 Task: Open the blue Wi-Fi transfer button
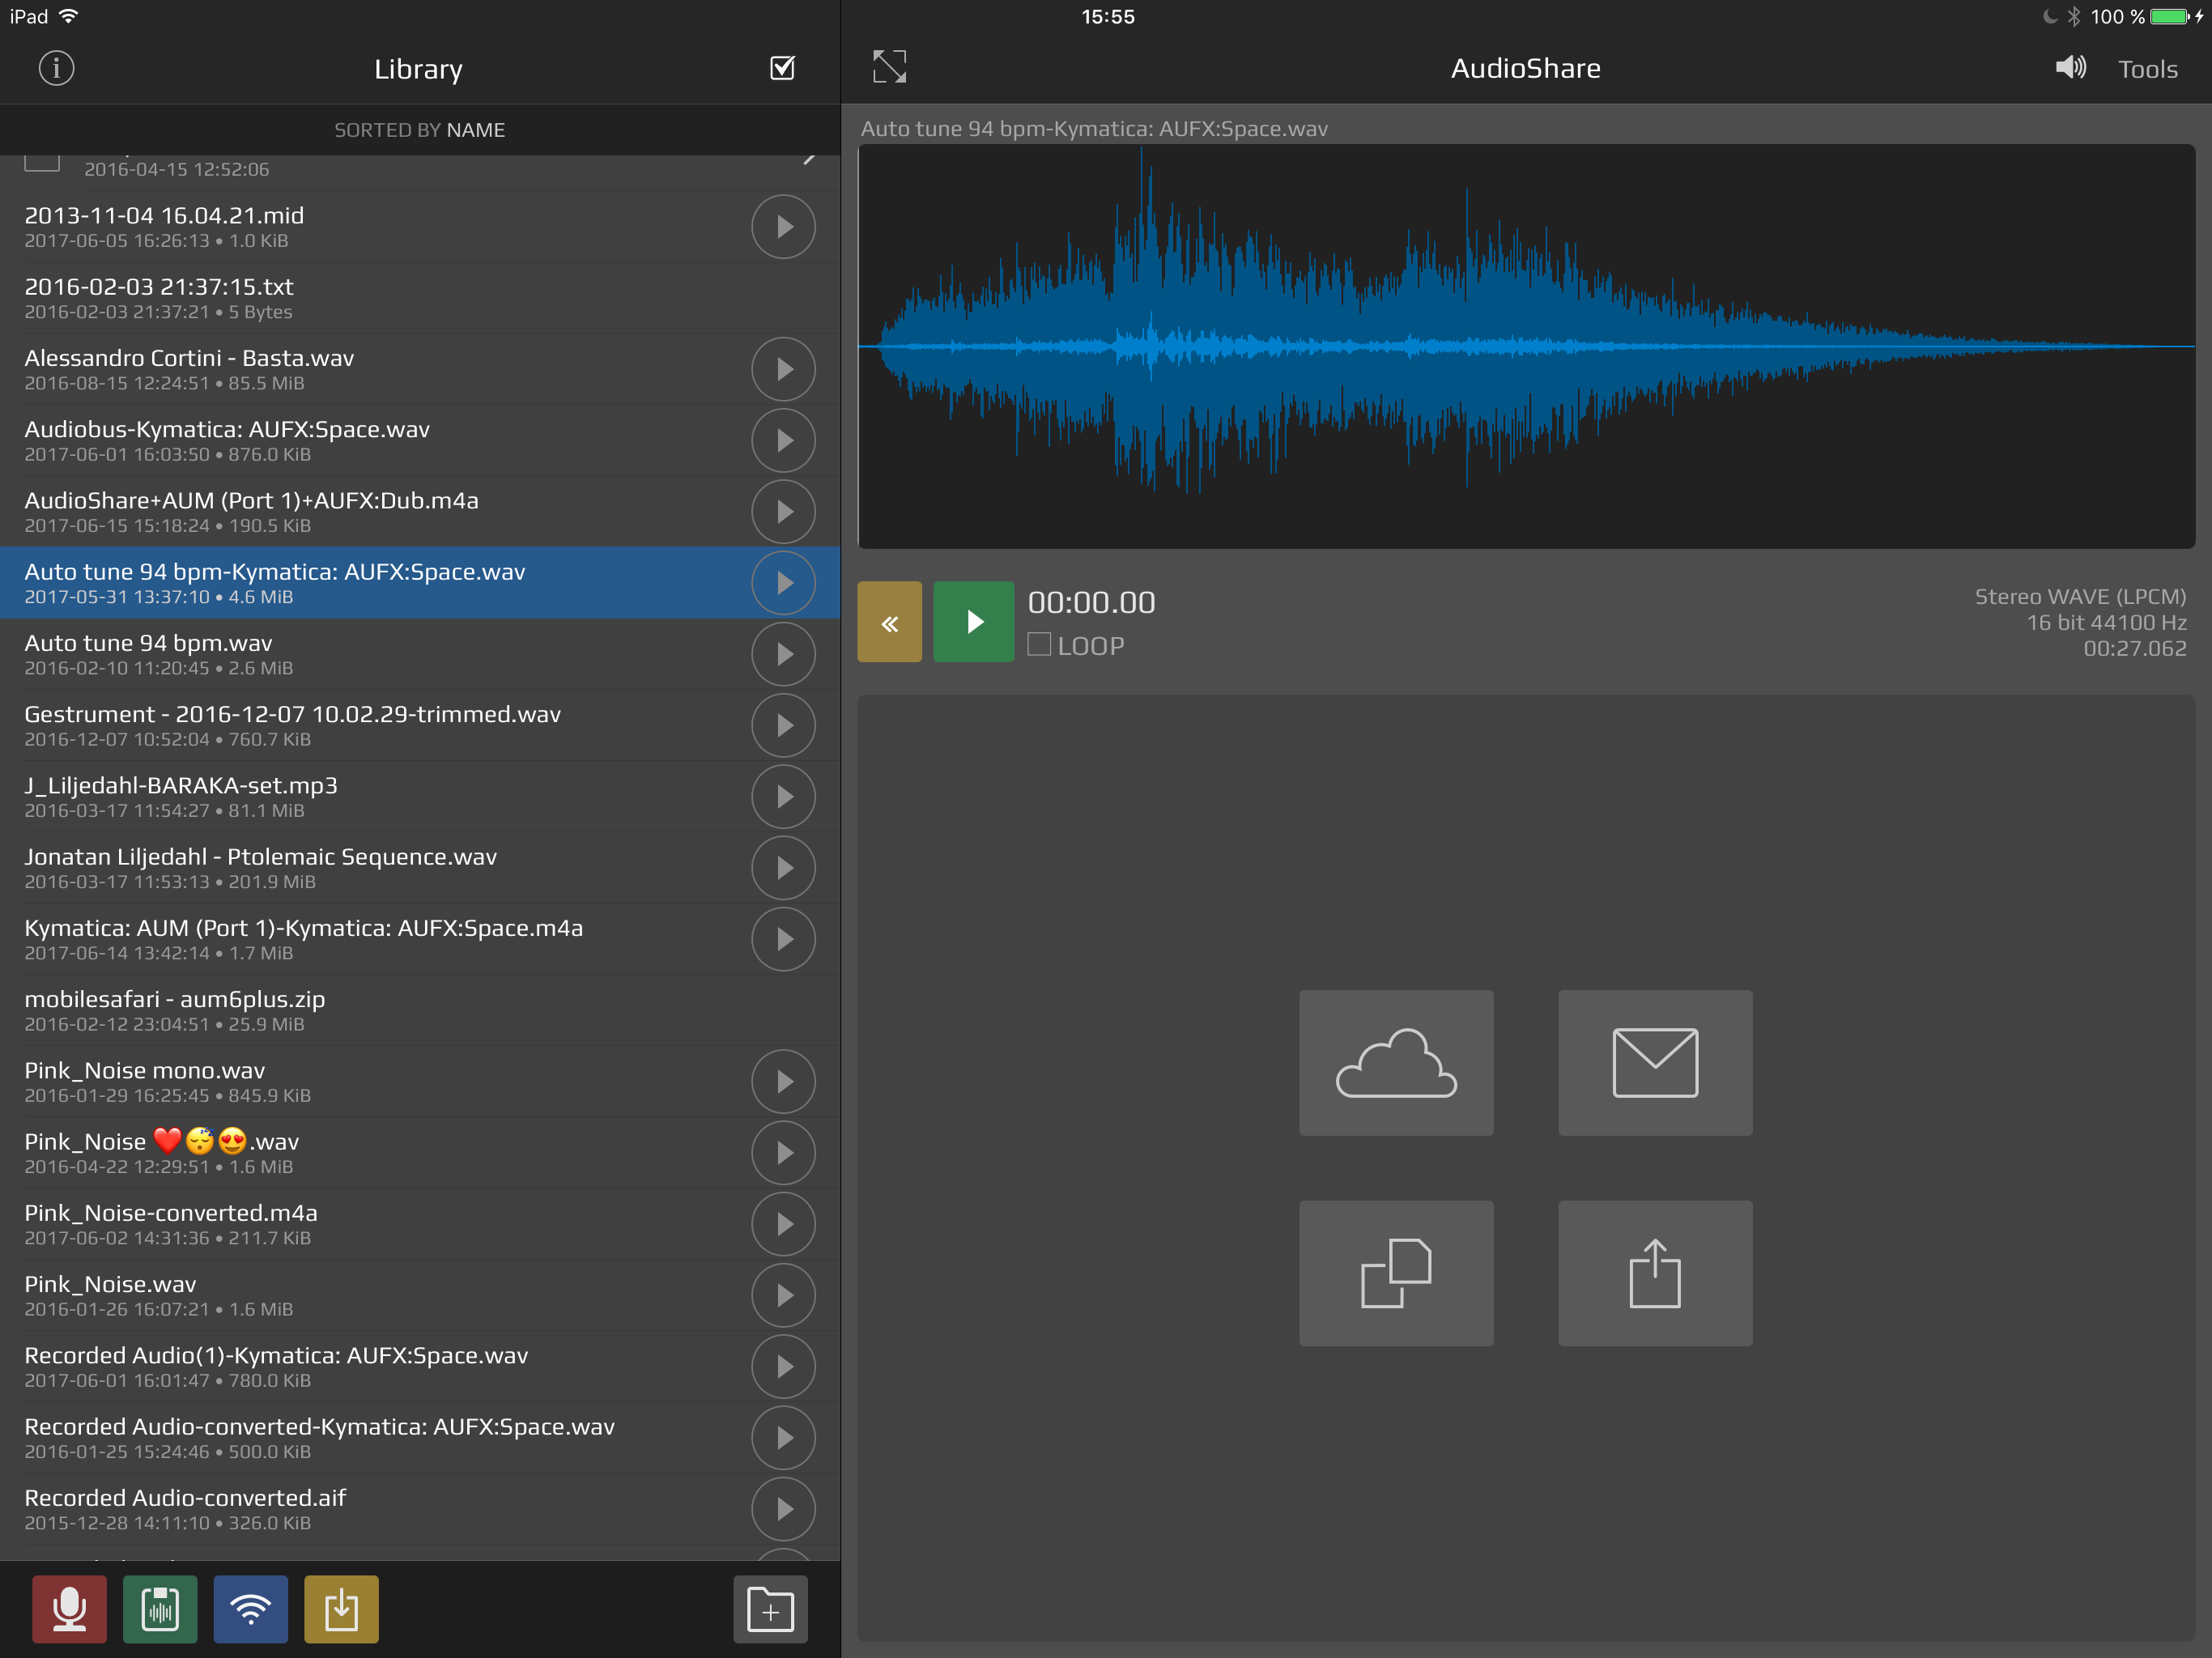(x=250, y=1609)
